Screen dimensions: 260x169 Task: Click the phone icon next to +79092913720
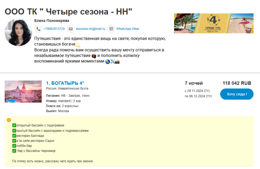tap(38, 29)
